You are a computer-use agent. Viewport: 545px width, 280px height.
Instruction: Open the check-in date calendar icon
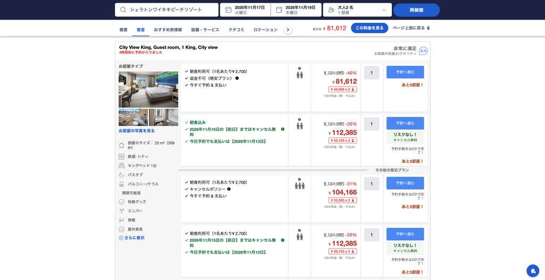click(228, 10)
